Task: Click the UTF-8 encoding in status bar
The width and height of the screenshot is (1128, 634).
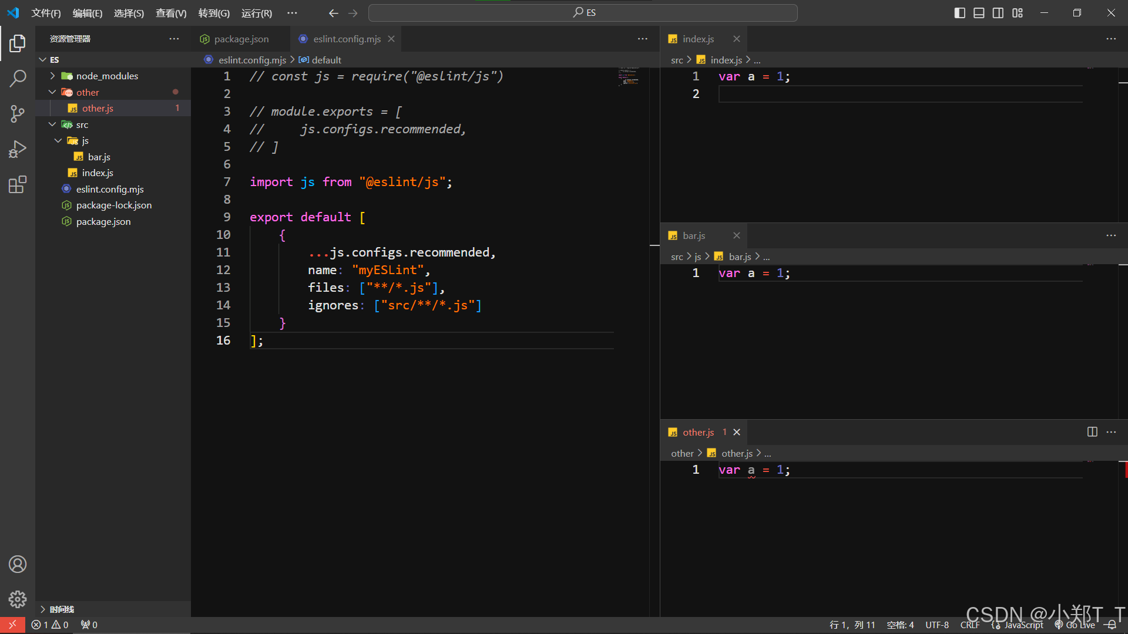Action: [937, 625]
